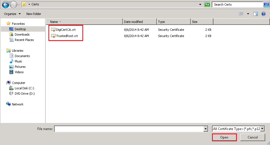Expand the view options dropdown arrow
Screen dimensions: 270x145
pyautogui.click(x=248, y=14)
